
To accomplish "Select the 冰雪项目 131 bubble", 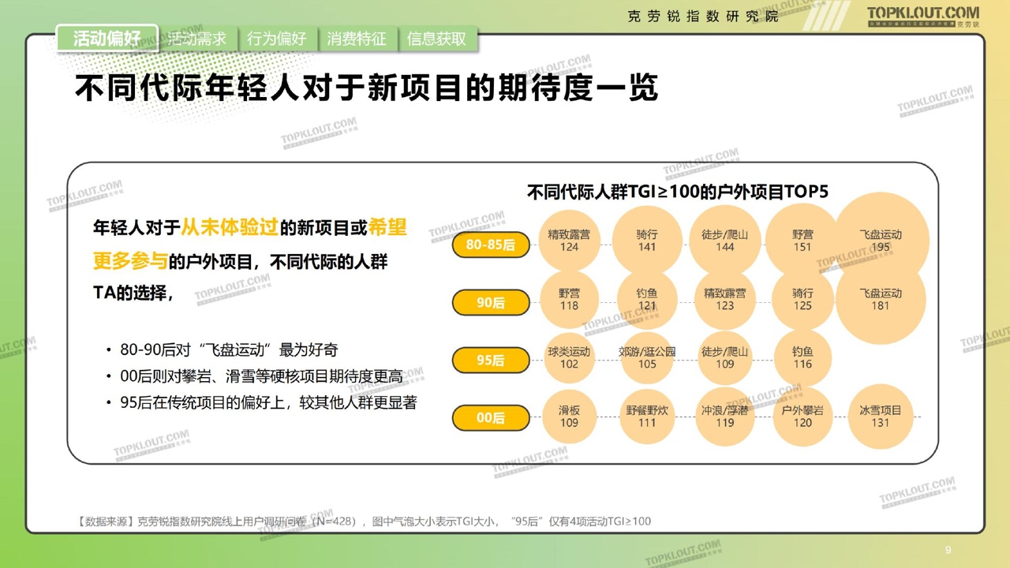I will pyautogui.click(x=881, y=416).
